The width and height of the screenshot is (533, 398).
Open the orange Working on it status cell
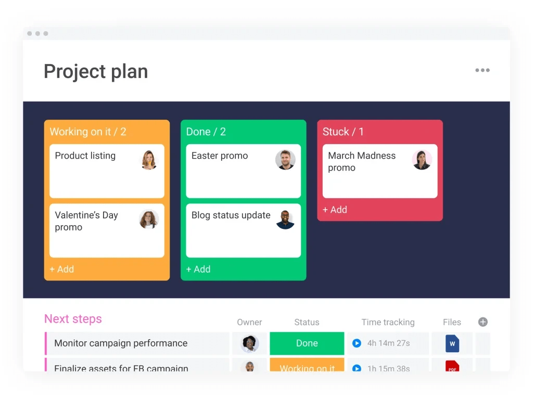pyautogui.click(x=307, y=367)
